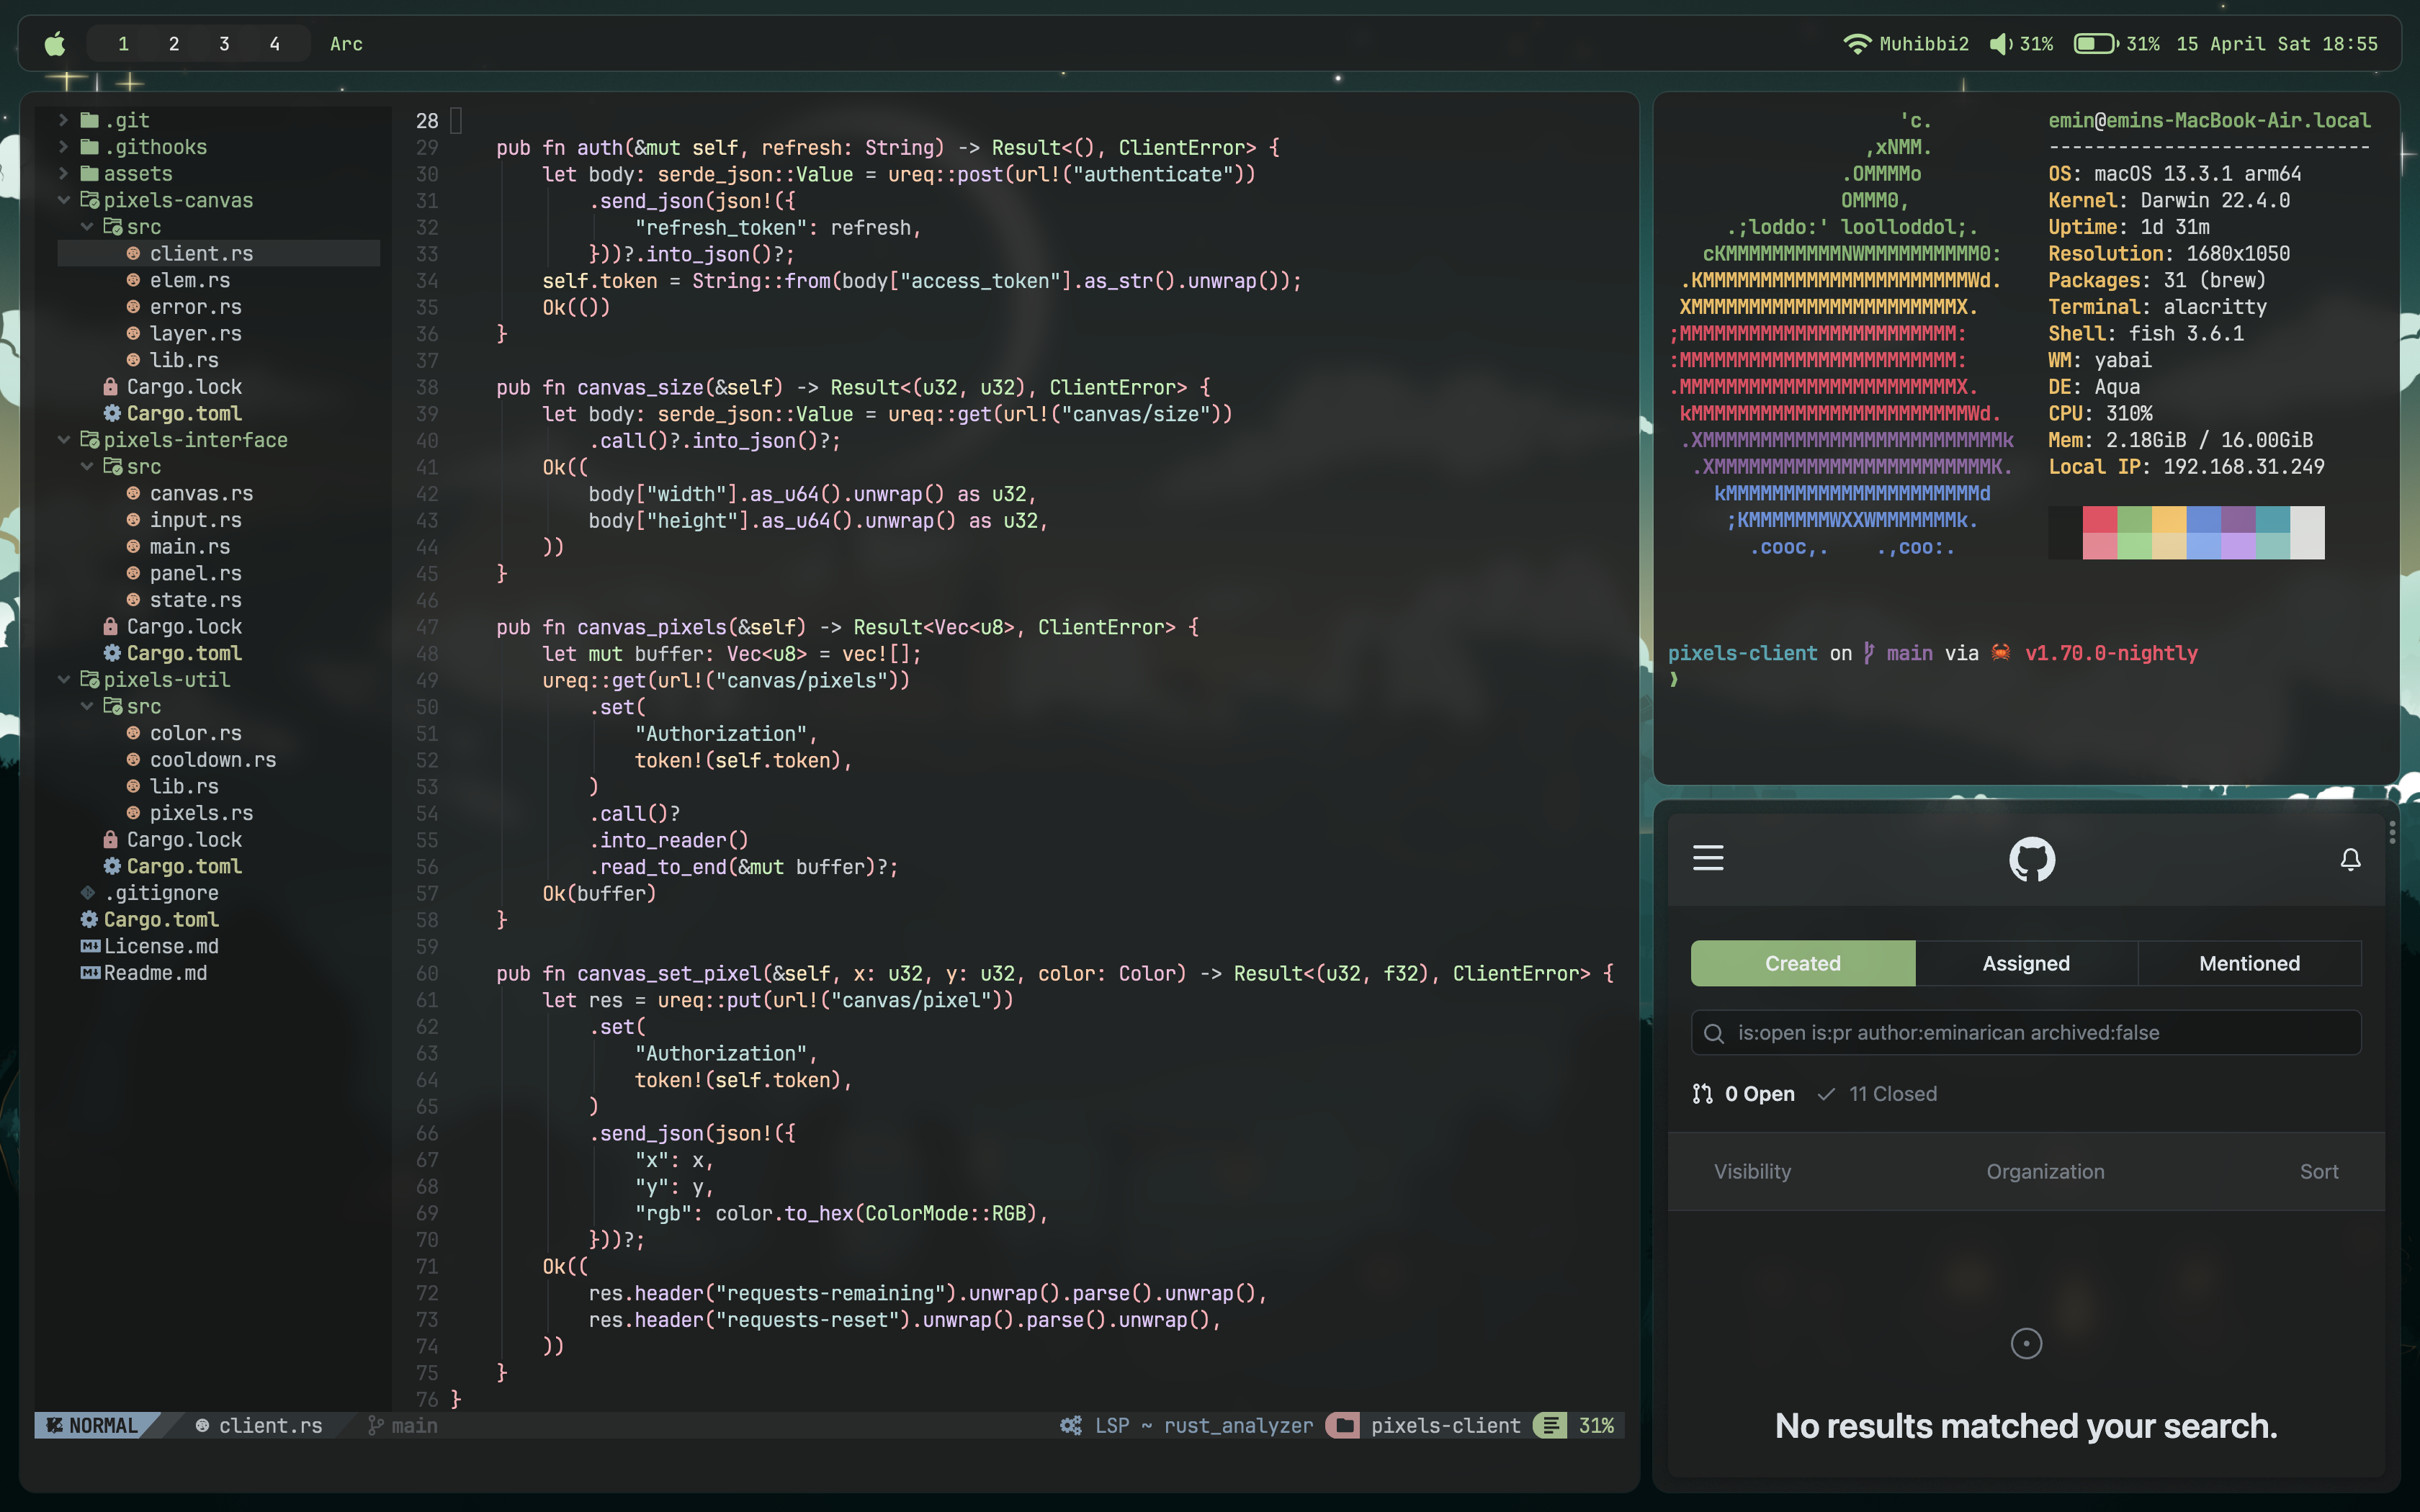The image size is (2420, 1512).
Task: Collapse the src folder under pixels-interface
Action: coord(87,467)
